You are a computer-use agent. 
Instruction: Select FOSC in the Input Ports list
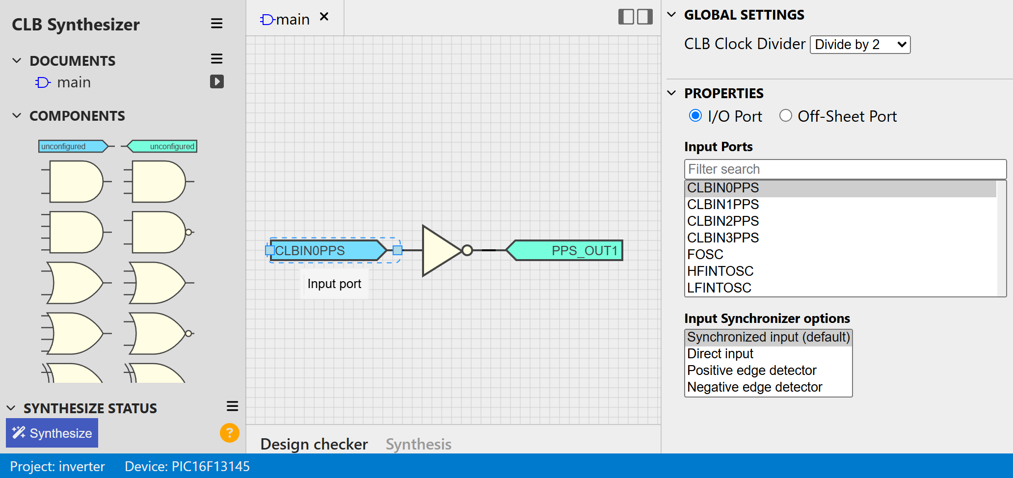840,255
